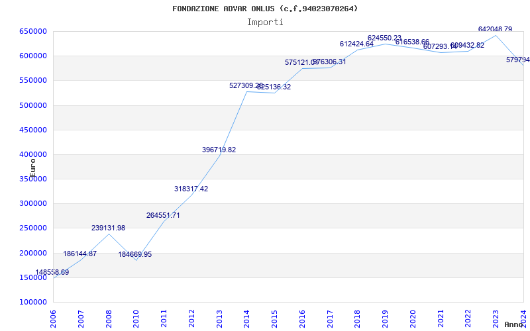Screen dimensions: 530x331
Task: Click the y-axis value 250000
Action: pos(33,228)
